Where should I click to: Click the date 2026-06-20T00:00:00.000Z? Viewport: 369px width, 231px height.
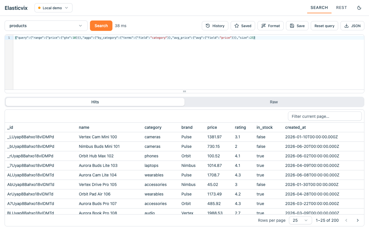[312, 146]
